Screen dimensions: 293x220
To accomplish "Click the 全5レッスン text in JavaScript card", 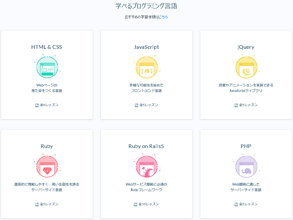I will tap(149, 105).
